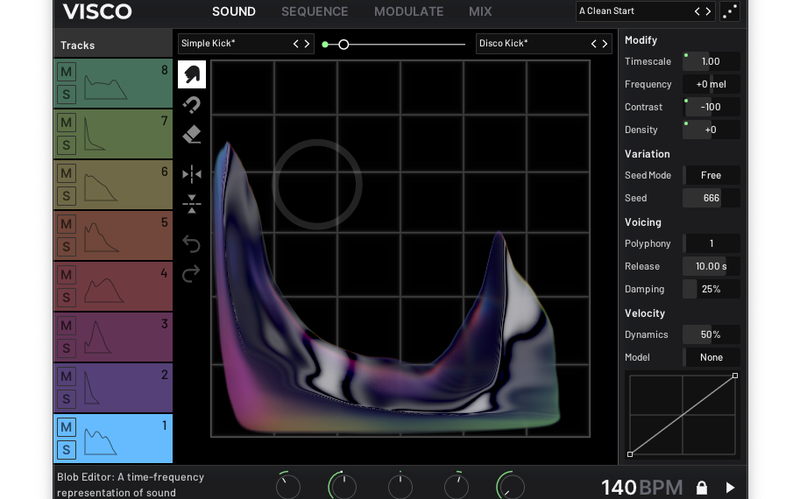Click the Seed Mode Free button
The height and width of the screenshot is (499, 800).
click(x=711, y=175)
